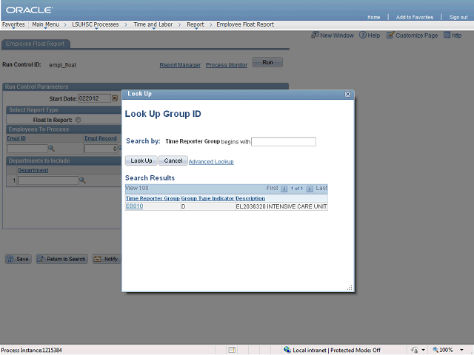
Task: Click the Start Date input field
Action: (94, 98)
